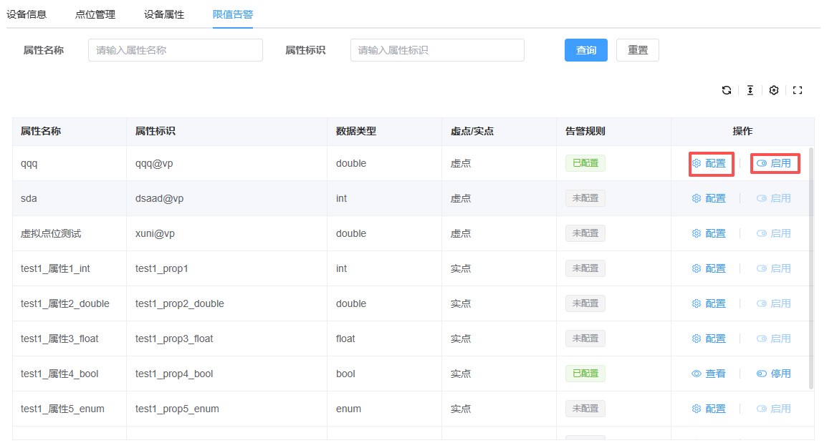837x448 pixels.
Task: Click the 查询 button
Action: tap(586, 50)
